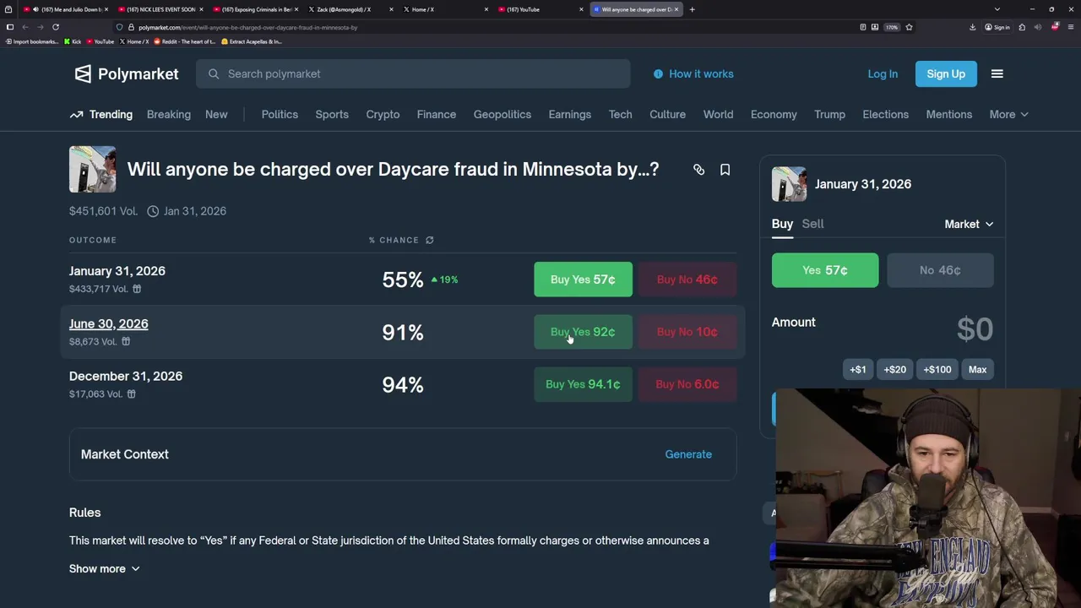Select Yes 57¢ outcome in trade panel
1081x608 pixels.
pyautogui.click(x=825, y=270)
